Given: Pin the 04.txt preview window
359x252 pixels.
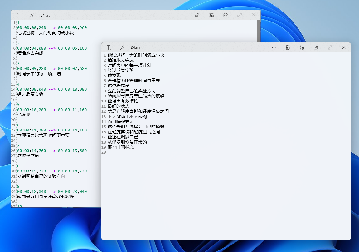Looking at the screenshot, I should (x=122, y=47).
